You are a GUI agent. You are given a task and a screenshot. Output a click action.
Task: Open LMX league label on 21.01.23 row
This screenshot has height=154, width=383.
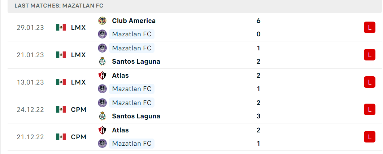[78, 55]
